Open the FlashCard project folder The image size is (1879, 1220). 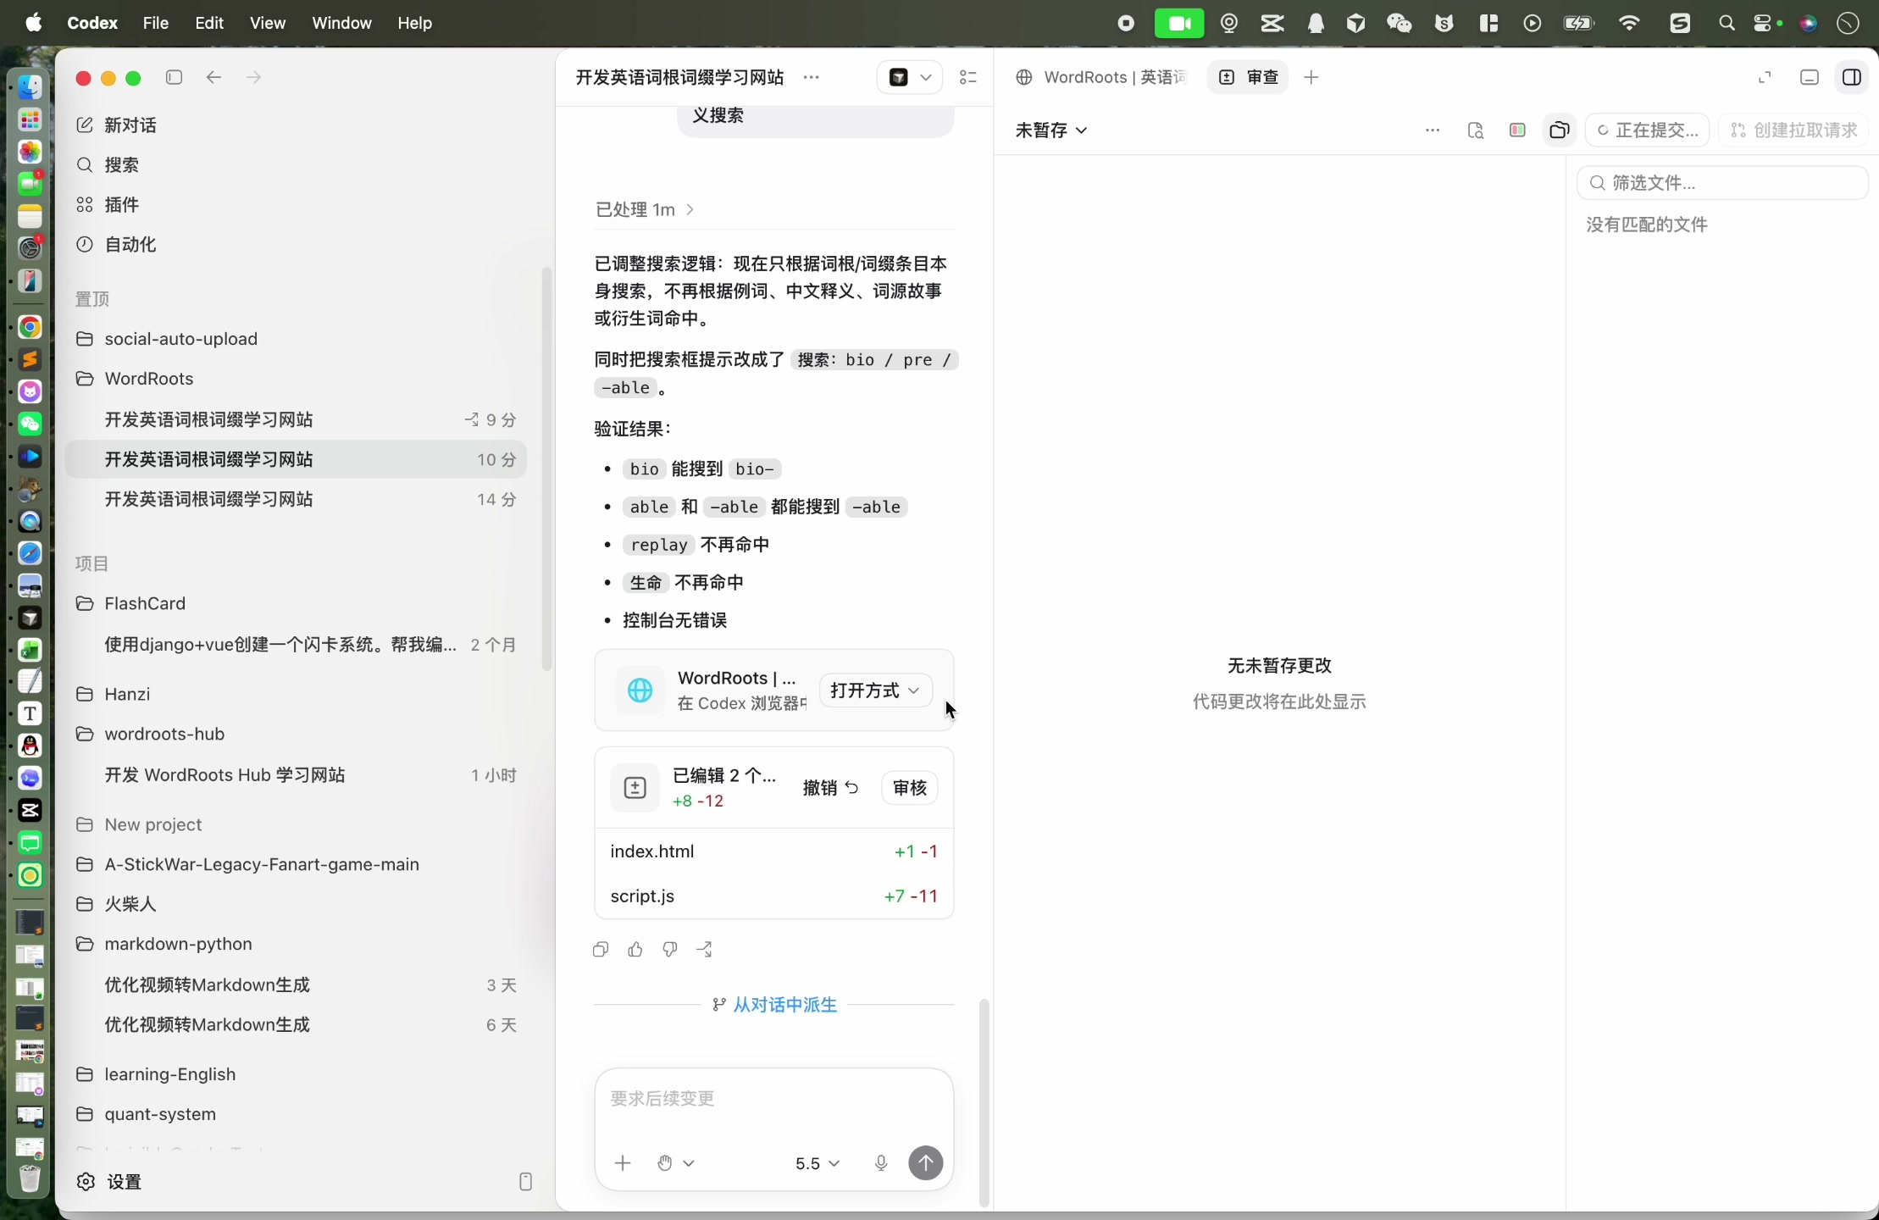pos(296,603)
